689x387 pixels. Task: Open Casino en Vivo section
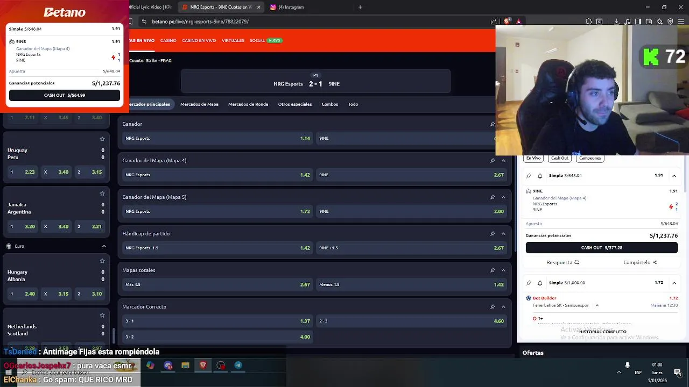pos(199,40)
